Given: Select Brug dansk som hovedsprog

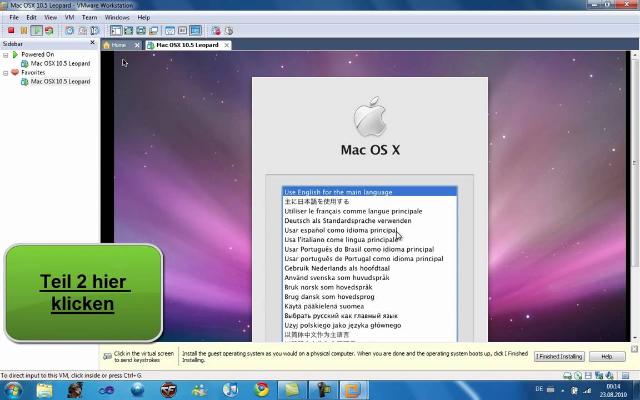Looking at the screenshot, I should 369,297.
